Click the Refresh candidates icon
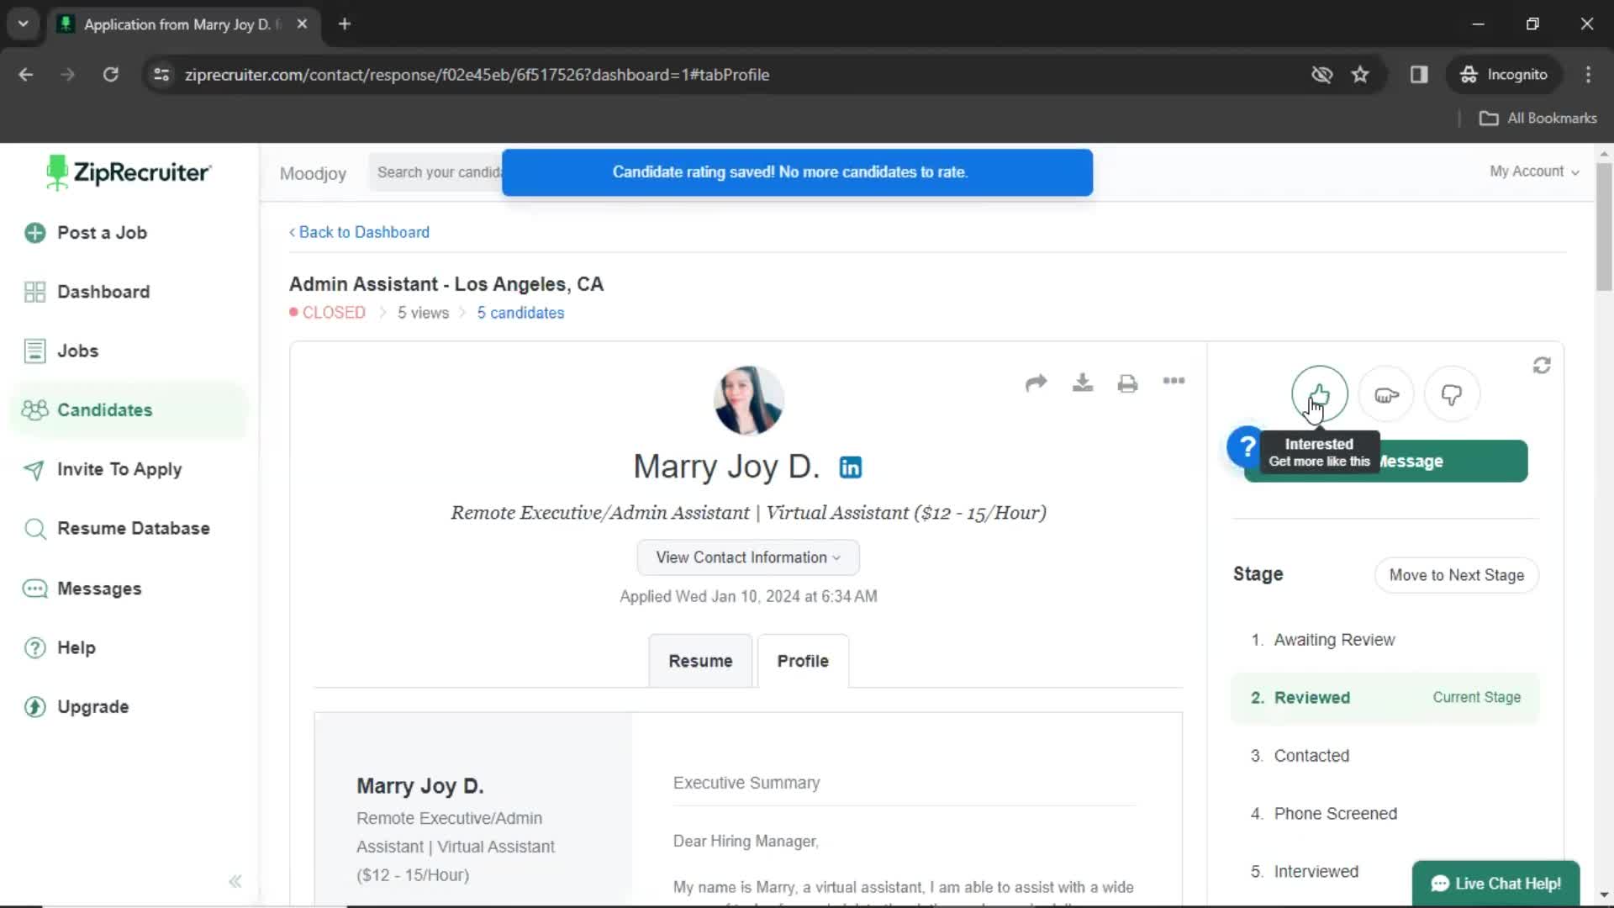Screen dimensions: 1614x908 [x=1542, y=365]
